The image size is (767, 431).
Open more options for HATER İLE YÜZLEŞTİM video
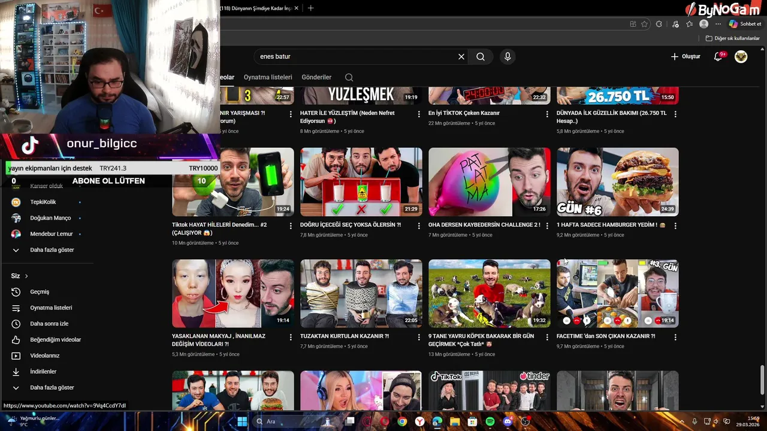tap(419, 114)
